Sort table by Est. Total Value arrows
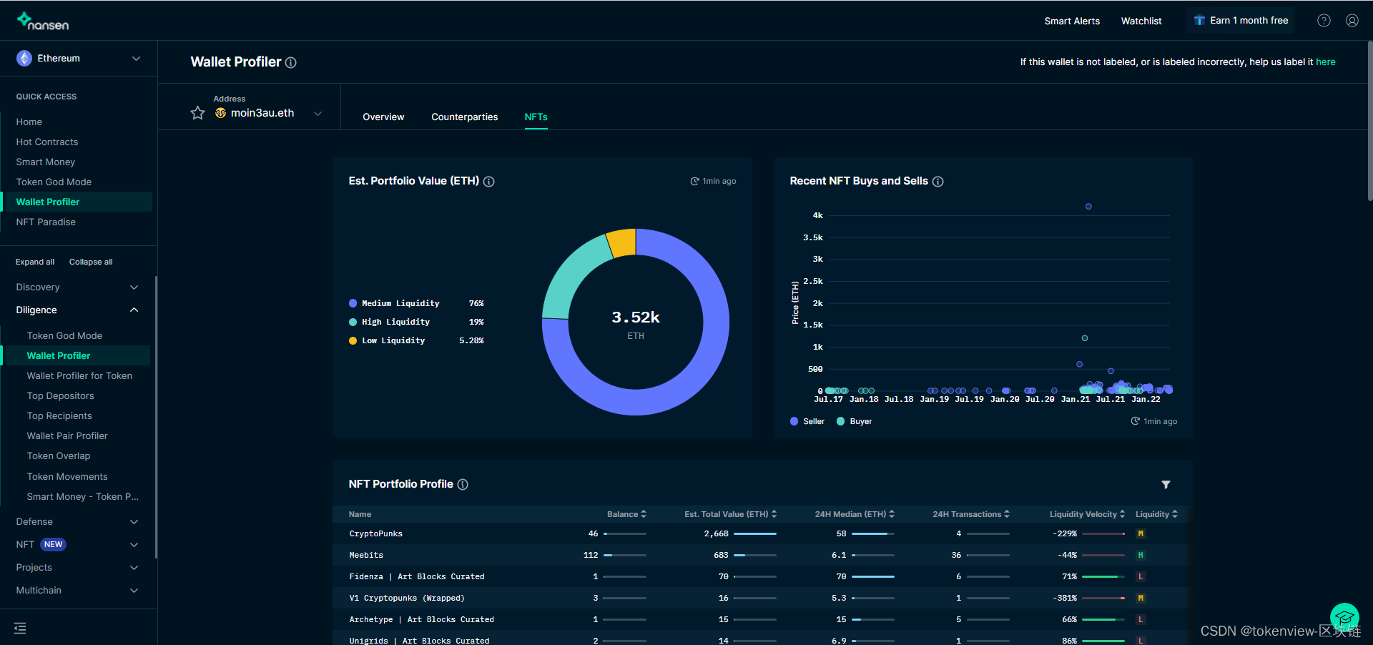The image size is (1373, 645). (774, 514)
